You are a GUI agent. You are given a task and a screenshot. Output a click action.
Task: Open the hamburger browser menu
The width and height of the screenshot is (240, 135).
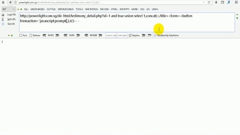(236, 2)
